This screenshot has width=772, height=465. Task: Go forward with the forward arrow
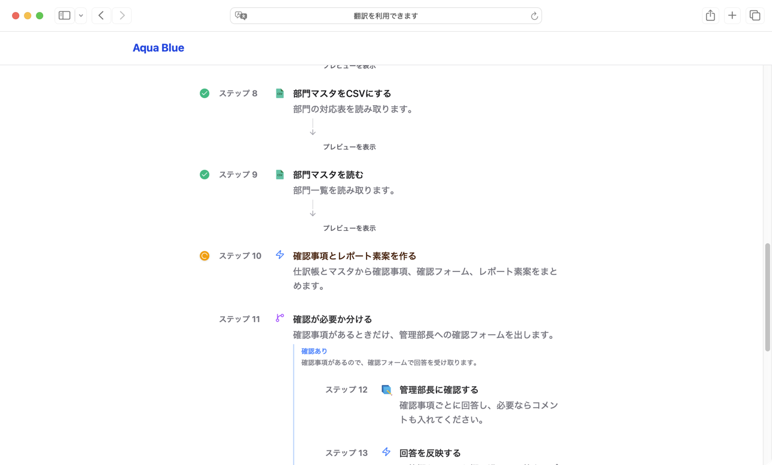tap(122, 16)
